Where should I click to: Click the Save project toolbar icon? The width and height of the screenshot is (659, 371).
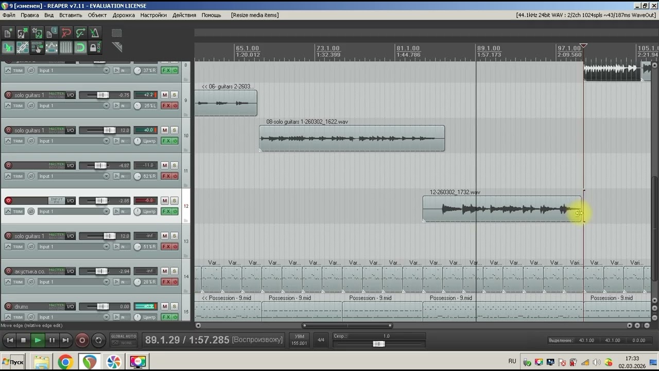[x=37, y=33]
